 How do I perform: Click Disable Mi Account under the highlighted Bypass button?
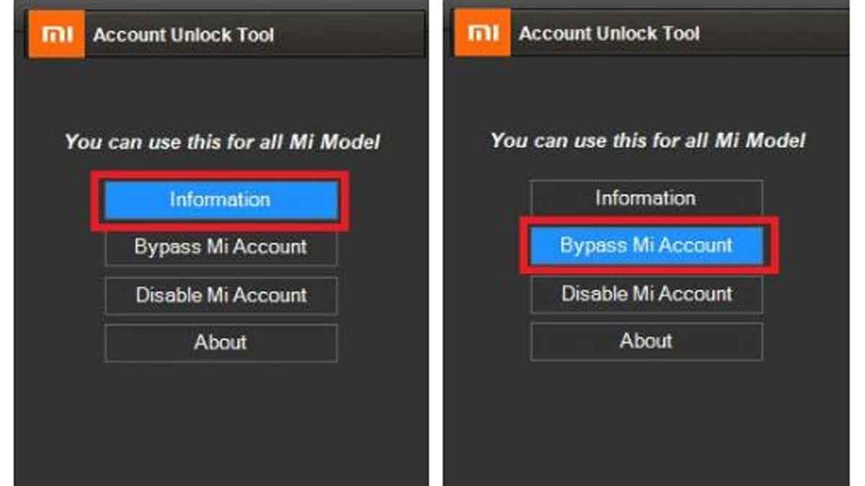(x=647, y=294)
